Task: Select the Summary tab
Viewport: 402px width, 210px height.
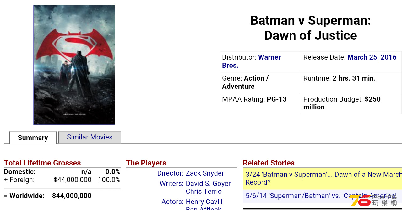Action: click(x=33, y=138)
